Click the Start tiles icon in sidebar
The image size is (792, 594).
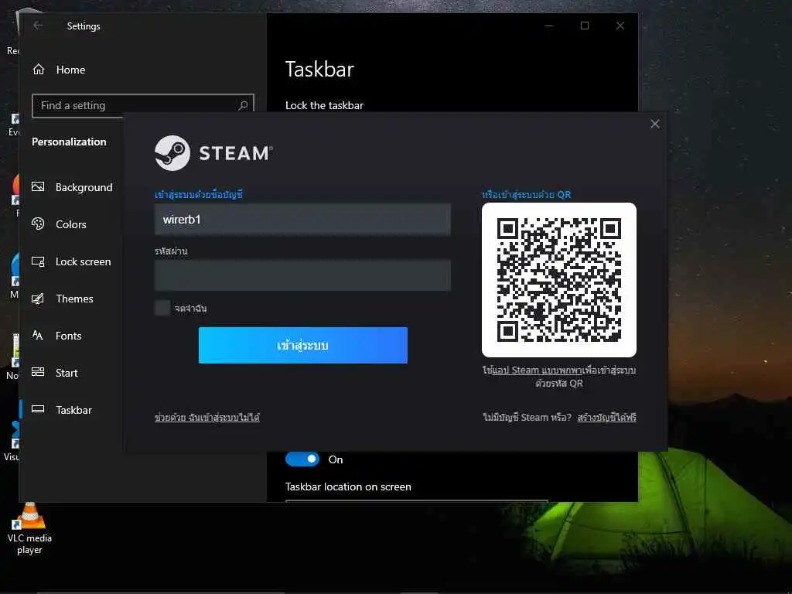click(x=38, y=372)
